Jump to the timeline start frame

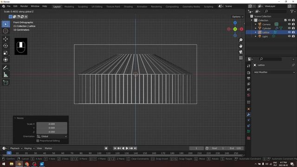pyautogui.click(x=115, y=148)
